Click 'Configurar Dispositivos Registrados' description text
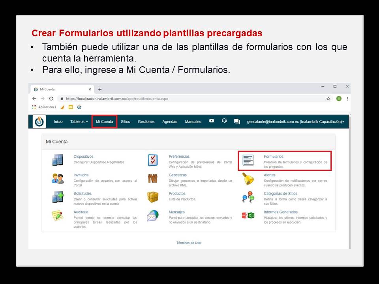Screen dimensions: 379x284 99,162
